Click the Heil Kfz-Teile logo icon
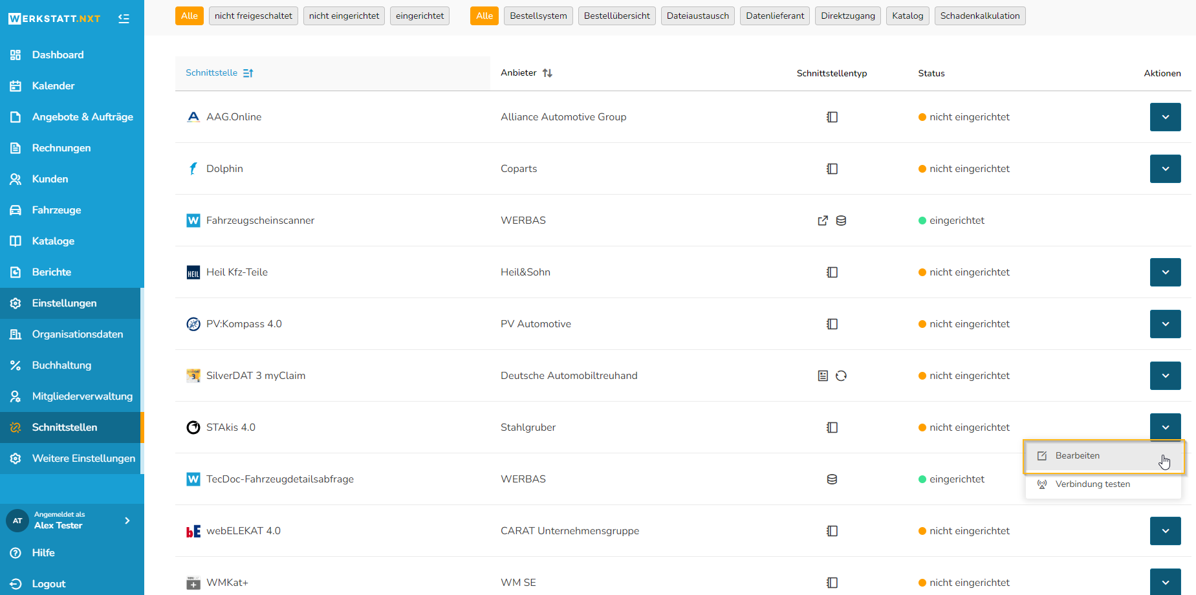Viewport: 1196px width, 595px height. coord(193,272)
